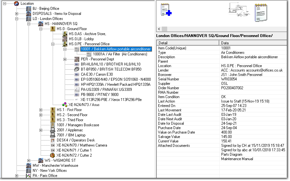Viewport: 290px width, 181px height.
Task: Collapse the LO - London Offices node
Action: point(16,19)
